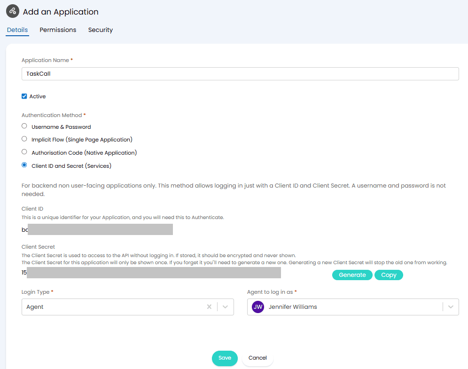Cancel adding the application

coord(257,358)
